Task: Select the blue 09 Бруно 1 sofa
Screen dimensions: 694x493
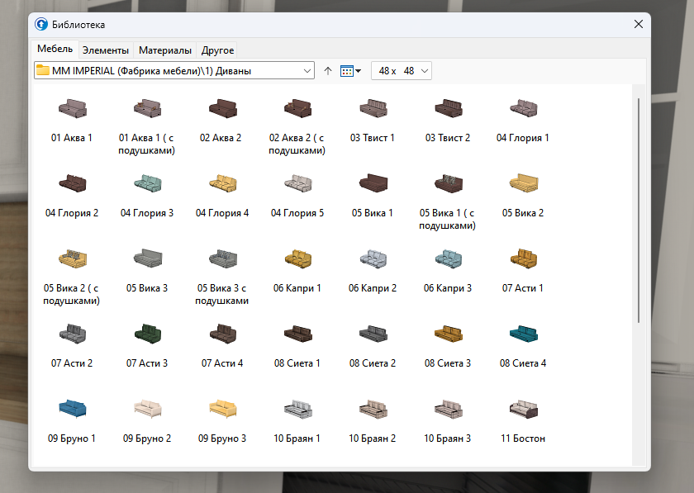Action: pos(72,409)
